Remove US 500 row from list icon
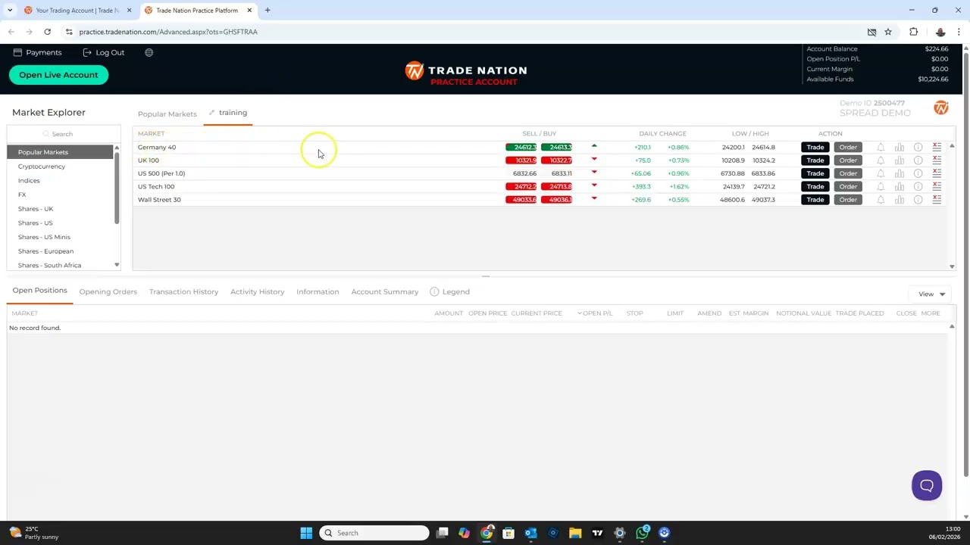 click(937, 173)
